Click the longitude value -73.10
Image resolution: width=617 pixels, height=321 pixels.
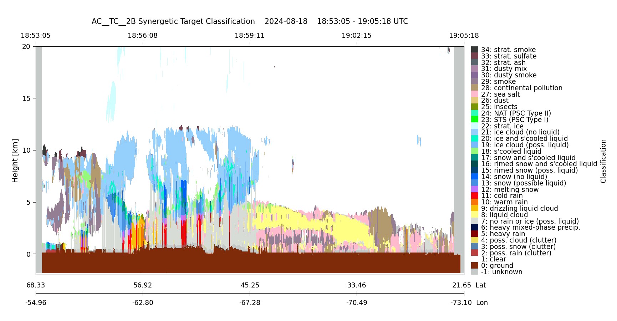[x=461, y=303]
